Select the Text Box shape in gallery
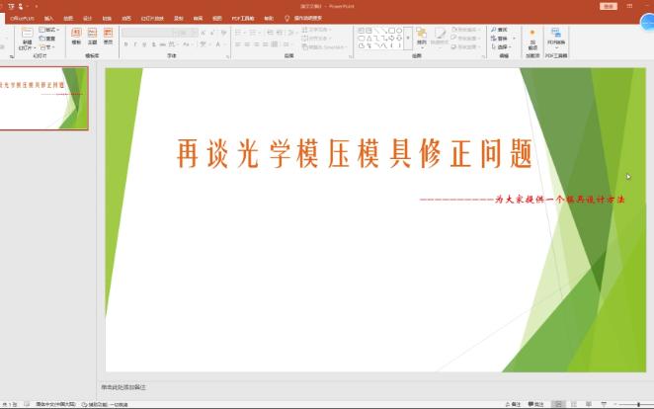The height and width of the screenshot is (409, 654). [362, 31]
